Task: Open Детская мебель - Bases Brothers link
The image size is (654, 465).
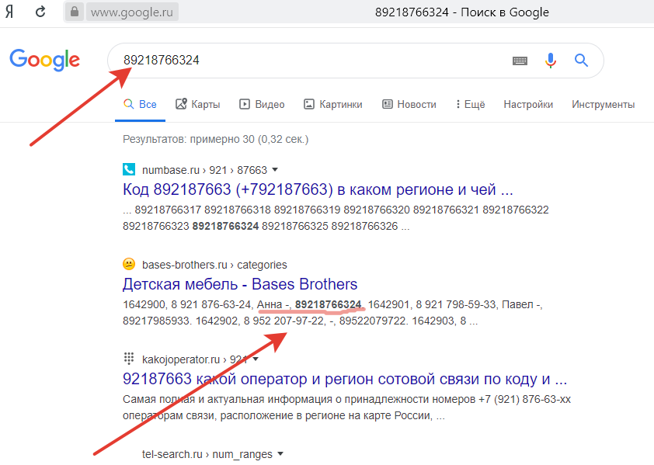Action: [x=240, y=284]
